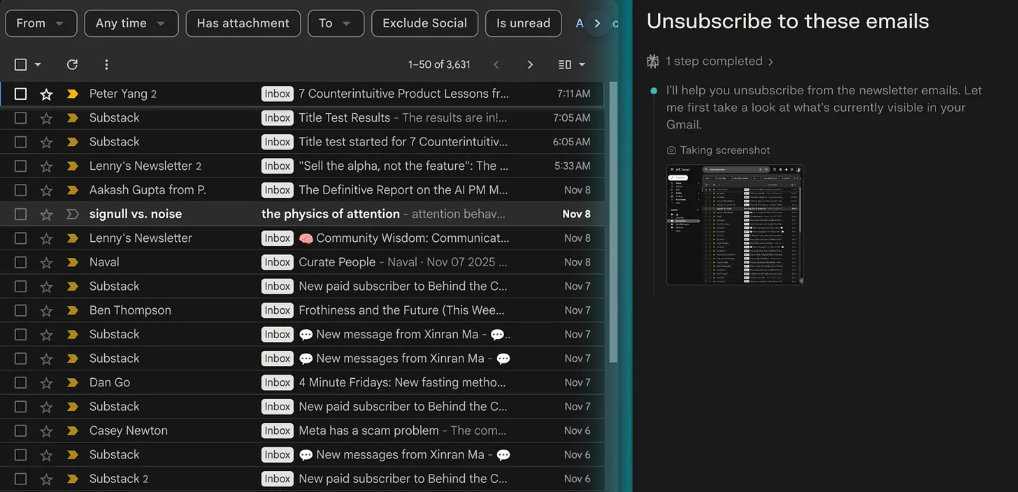Open The Definitive Report on the AI PM email
The width and height of the screenshot is (1018, 492).
tap(302, 190)
